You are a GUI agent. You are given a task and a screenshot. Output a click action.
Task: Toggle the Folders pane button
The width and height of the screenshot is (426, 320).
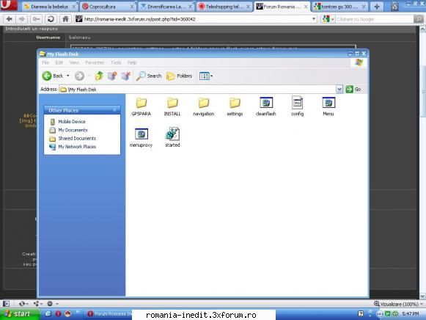click(180, 76)
